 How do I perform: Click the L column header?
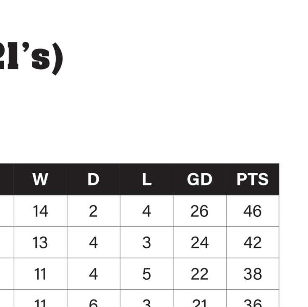(x=146, y=179)
